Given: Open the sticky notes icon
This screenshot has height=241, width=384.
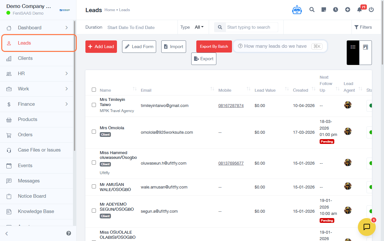Looking at the screenshot, I should (x=324, y=10).
